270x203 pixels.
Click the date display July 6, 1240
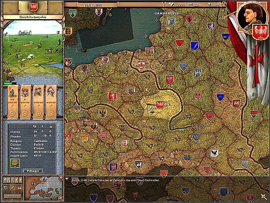94,5
